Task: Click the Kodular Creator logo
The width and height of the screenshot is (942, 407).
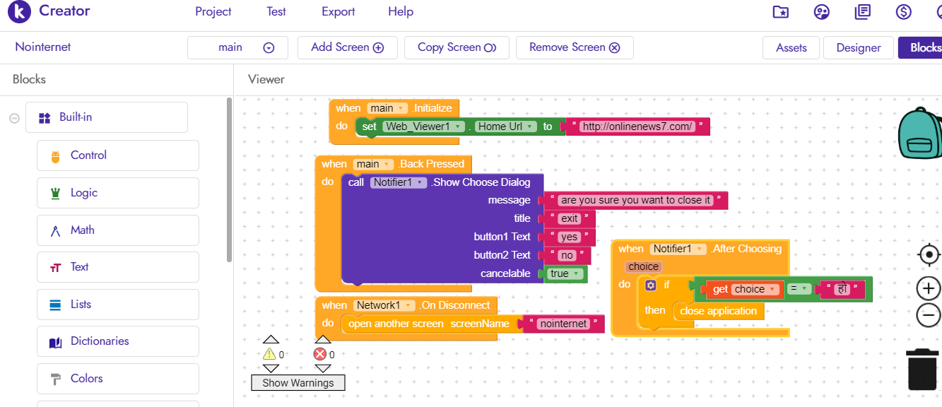Action: 20,12
